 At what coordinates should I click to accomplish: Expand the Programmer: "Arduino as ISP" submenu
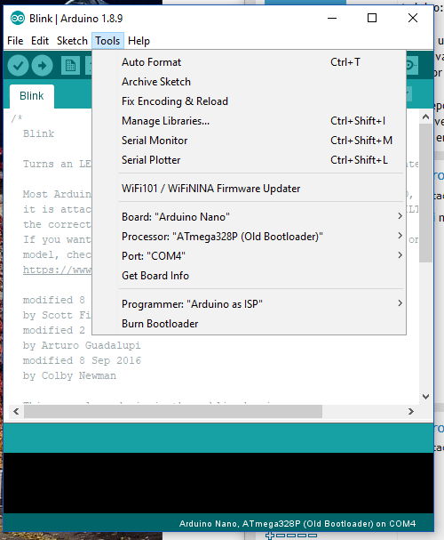[250, 304]
